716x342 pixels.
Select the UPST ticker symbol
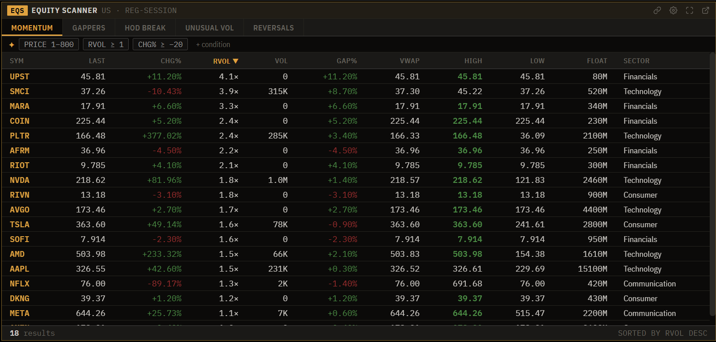(x=20, y=77)
